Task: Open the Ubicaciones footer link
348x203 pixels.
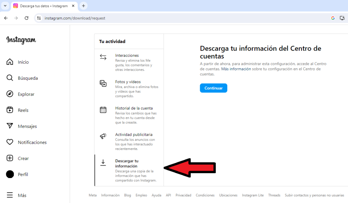Action: (x=228, y=195)
